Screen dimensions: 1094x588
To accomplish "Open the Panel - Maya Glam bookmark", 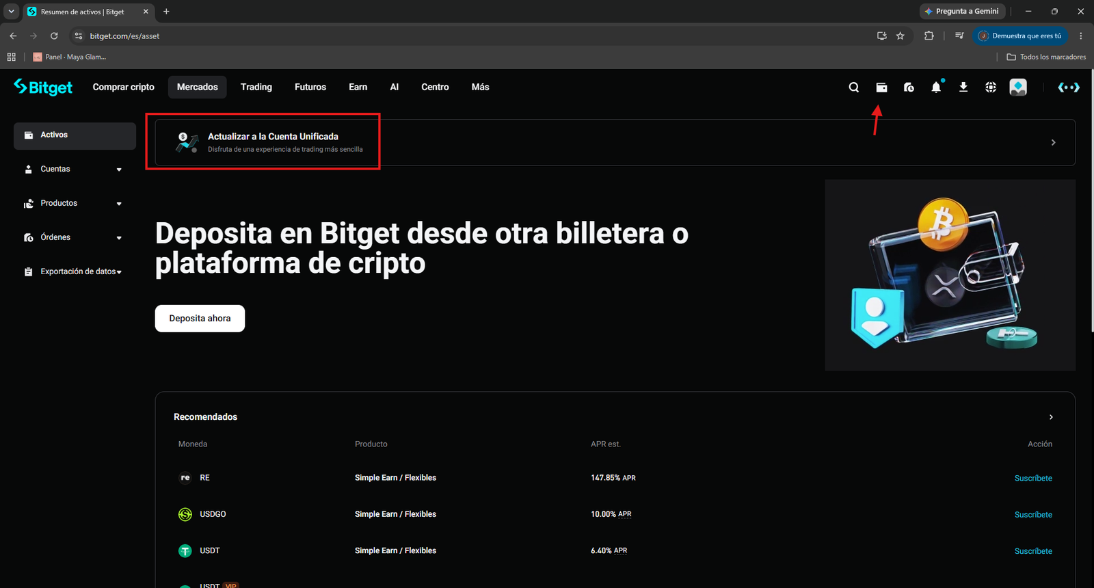I will 70,57.
